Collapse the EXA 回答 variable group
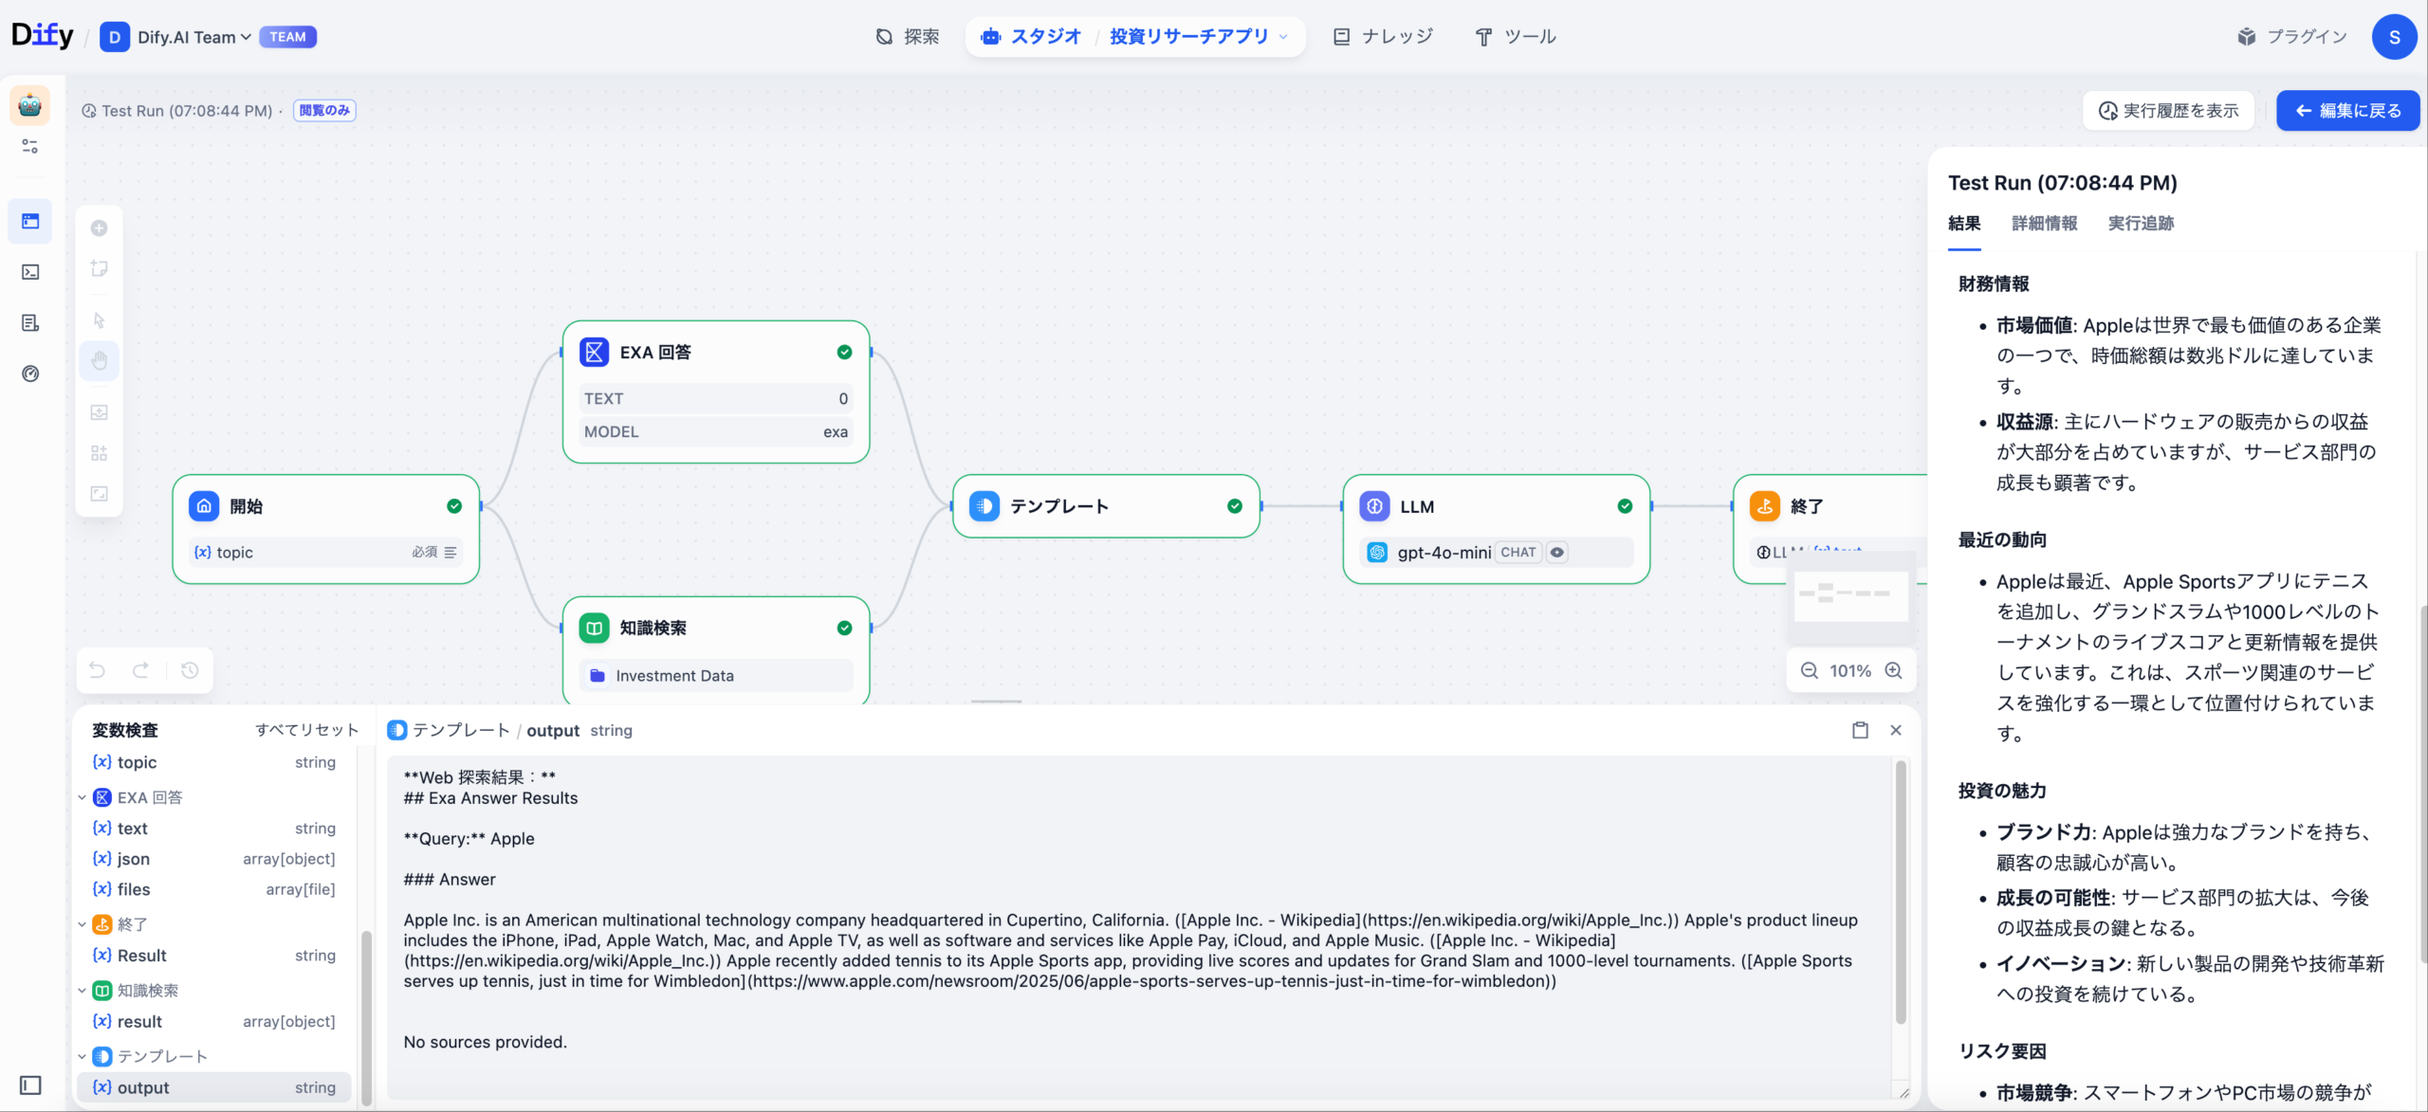The width and height of the screenshot is (2428, 1112). pos(83,797)
